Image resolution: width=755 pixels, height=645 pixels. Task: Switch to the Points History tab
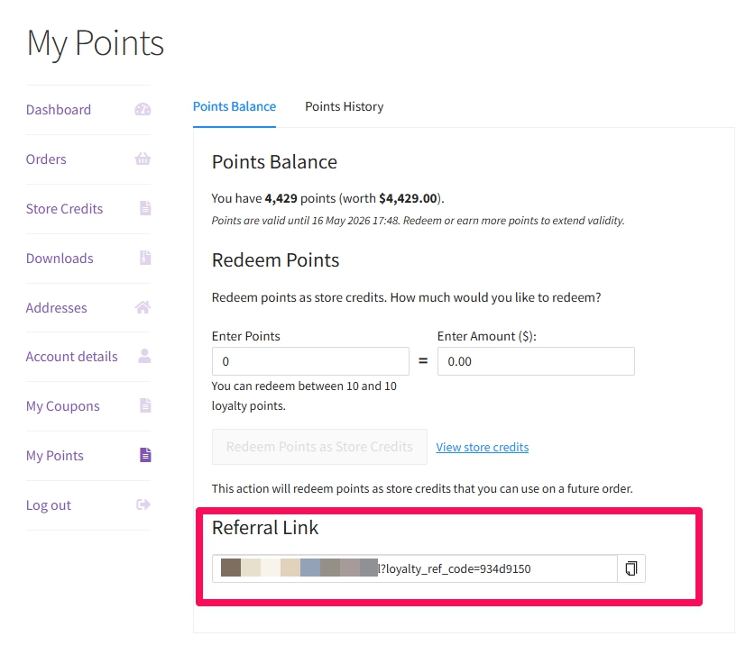(x=345, y=106)
